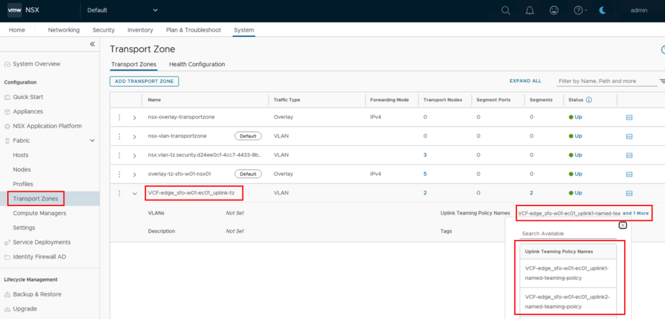Open row actions menu for nsx-overlay-transportzone
This screenshot has width=665, height=319.
119,117
